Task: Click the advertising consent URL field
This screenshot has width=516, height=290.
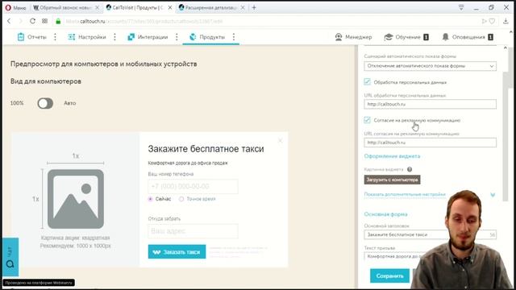Action: pyautogui.click(x=430, y=143)
